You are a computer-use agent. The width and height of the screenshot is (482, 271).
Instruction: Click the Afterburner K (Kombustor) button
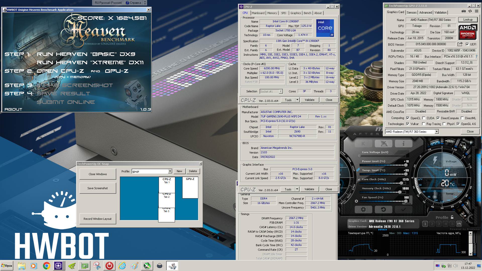(363, 144)
